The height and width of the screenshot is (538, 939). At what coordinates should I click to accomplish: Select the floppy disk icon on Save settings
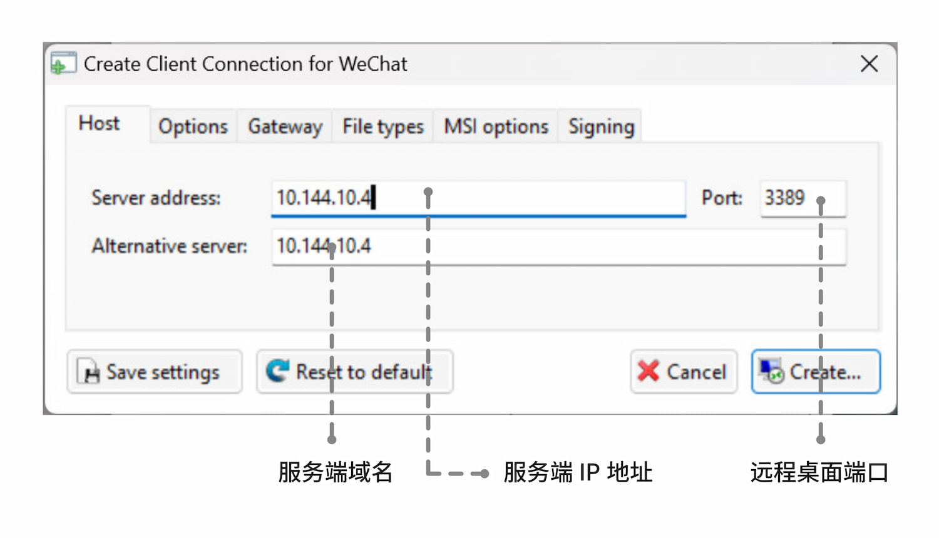tap(90, 372)
